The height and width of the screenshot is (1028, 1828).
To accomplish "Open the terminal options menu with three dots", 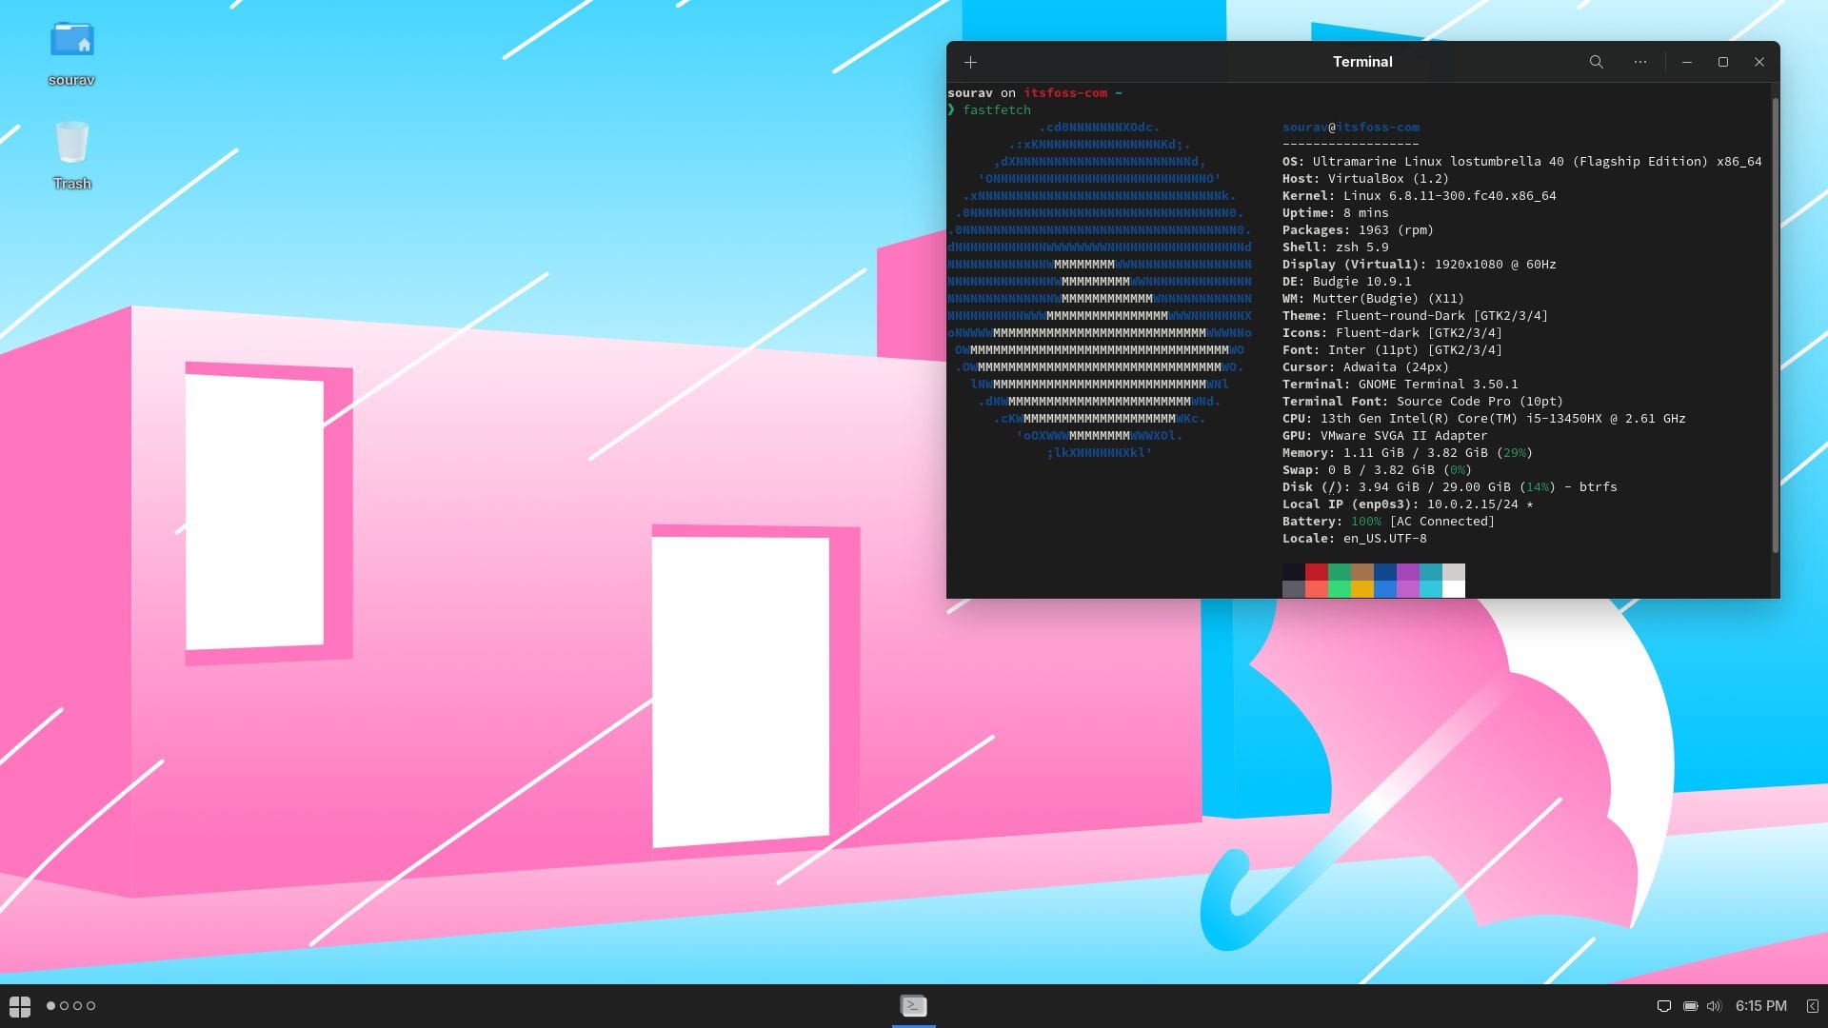I will coord(1639,62).
